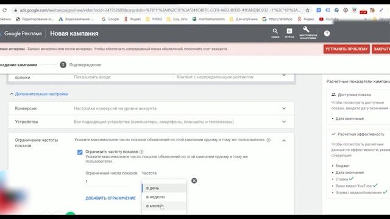
Task: Select 'в день' frequency option
Action: (164, 188)
